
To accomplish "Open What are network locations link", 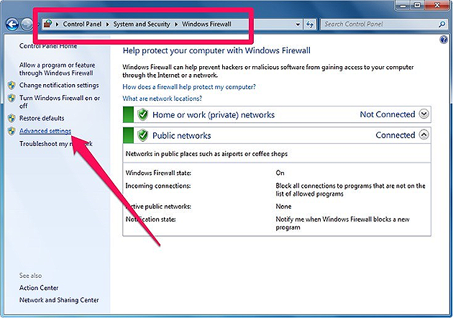I will tap(163, 98).
